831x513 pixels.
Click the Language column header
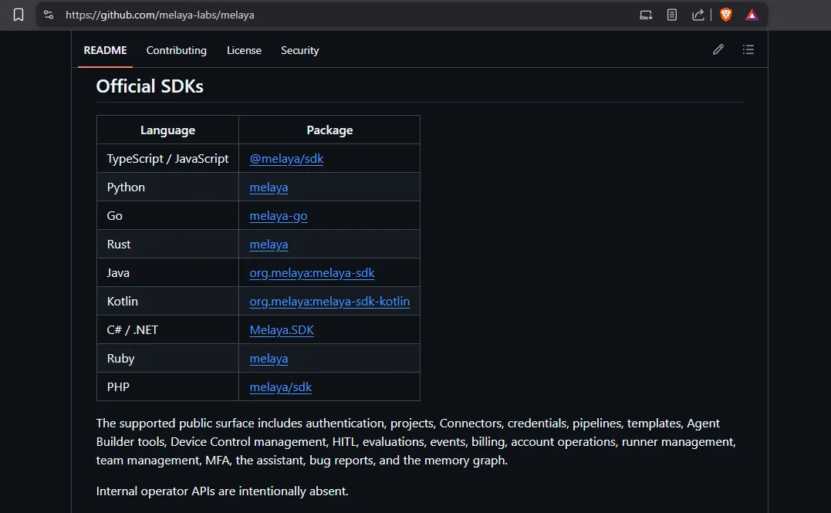pos(167,130)
